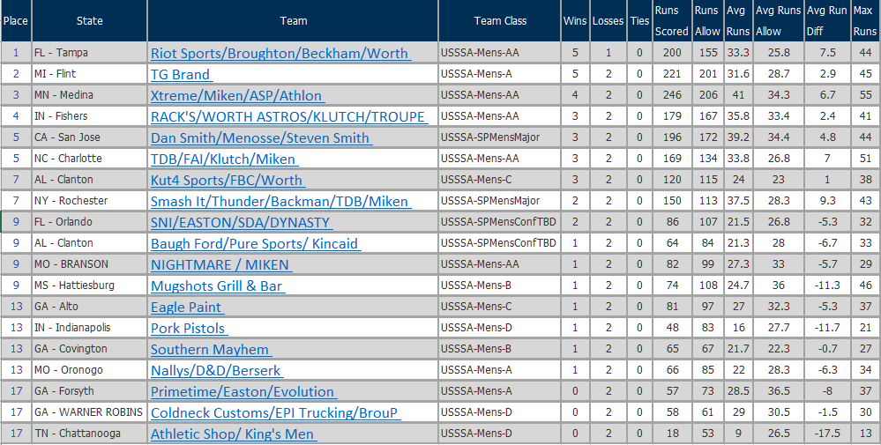Select avg run diff -17.5 in Athletic Shop row
The width and height of the screenshot is (881, 445).
point(827,434)
